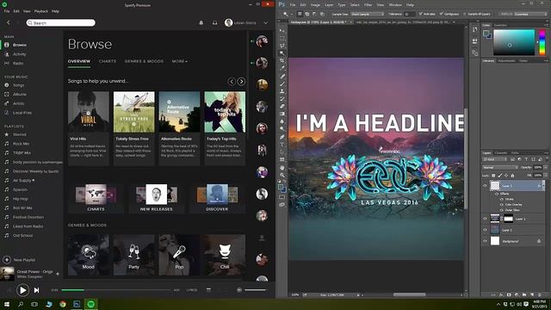Select the Rectangular Marquee tool
The width and height of the screenshot is (551, 310).
[282, 38]
